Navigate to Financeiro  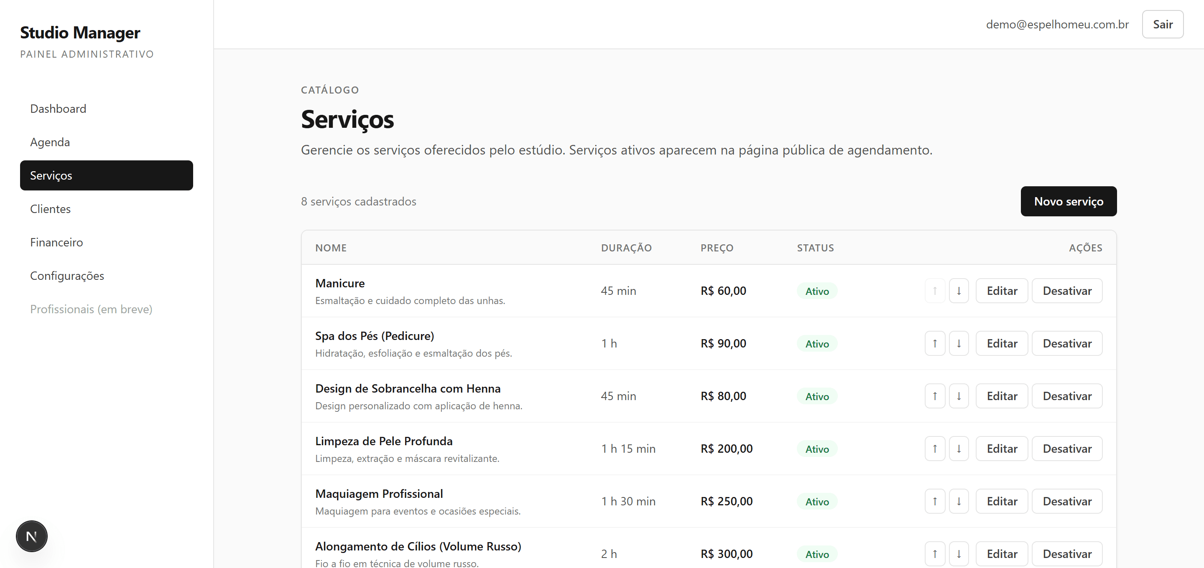(107, 242)
